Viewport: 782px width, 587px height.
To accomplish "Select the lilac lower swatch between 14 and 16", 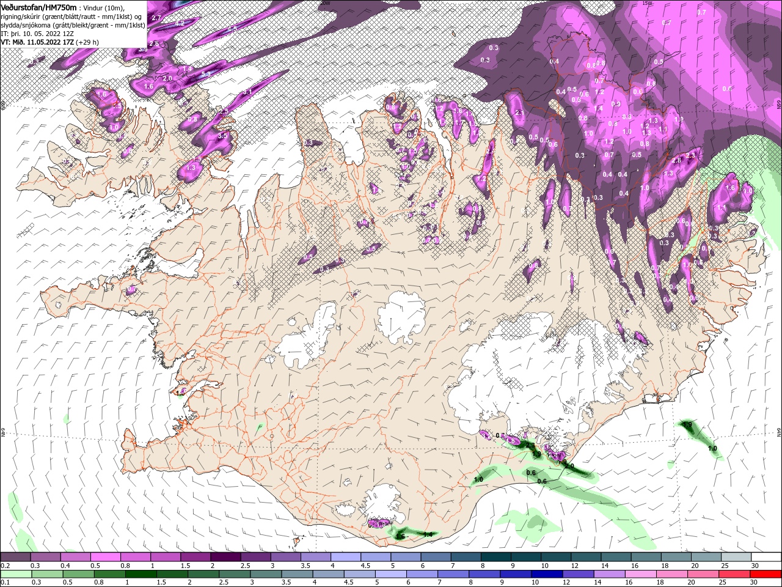I will 610,574.
